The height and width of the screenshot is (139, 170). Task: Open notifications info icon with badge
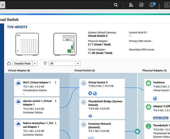point(152,5)
